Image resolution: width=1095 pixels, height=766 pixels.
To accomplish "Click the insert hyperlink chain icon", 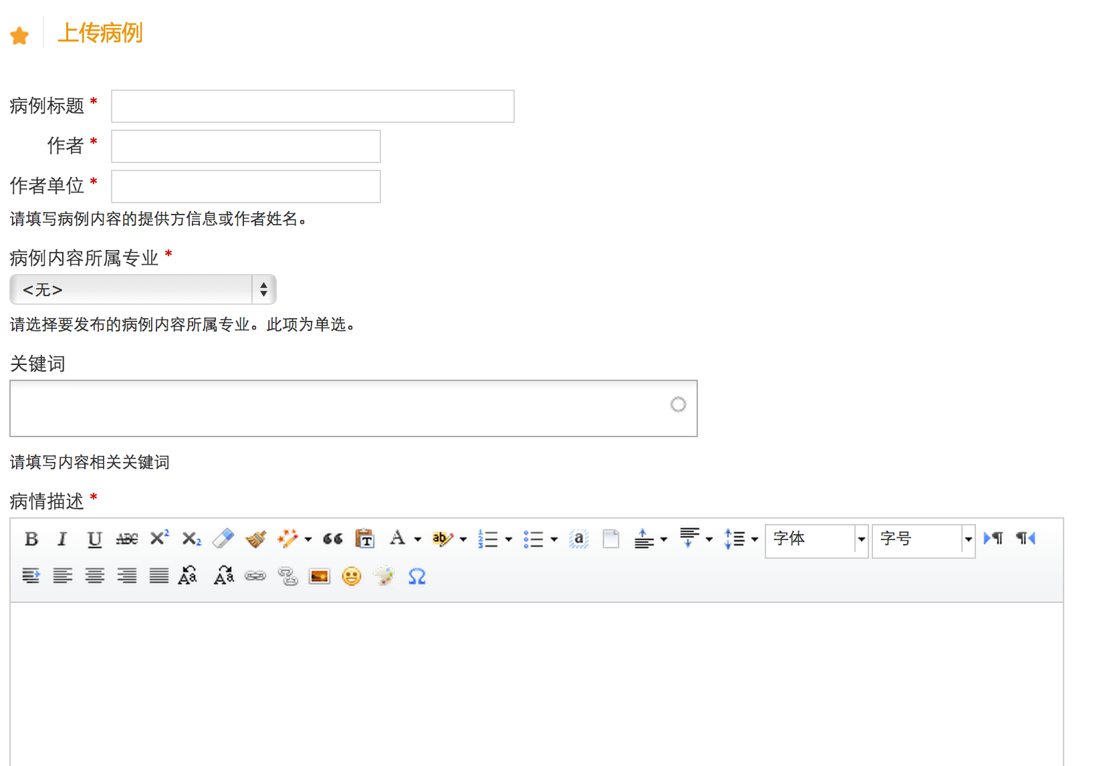I will coord(255,576).
